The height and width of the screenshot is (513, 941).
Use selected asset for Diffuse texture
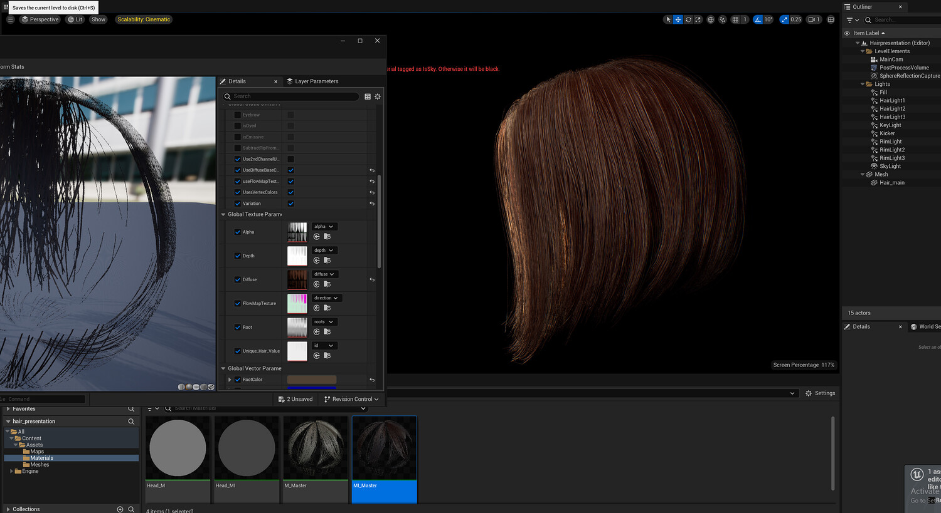click(317, 284)
